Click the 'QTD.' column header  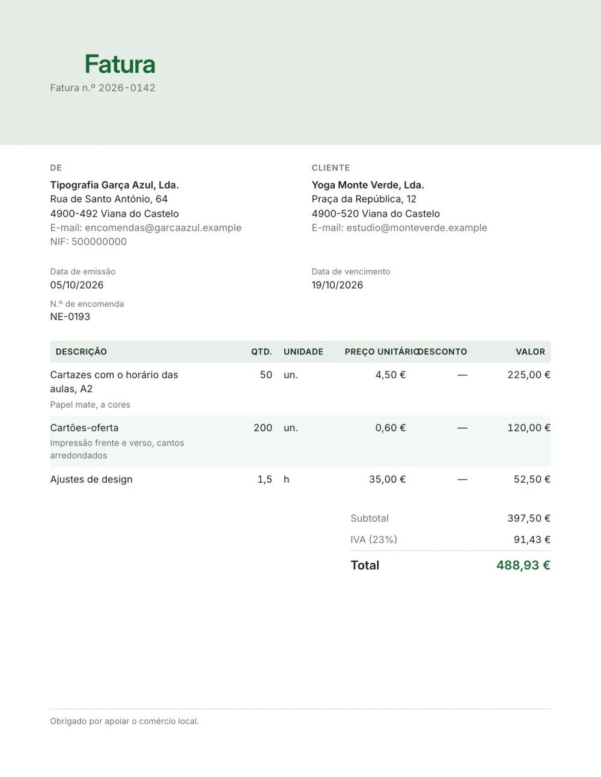261,352
